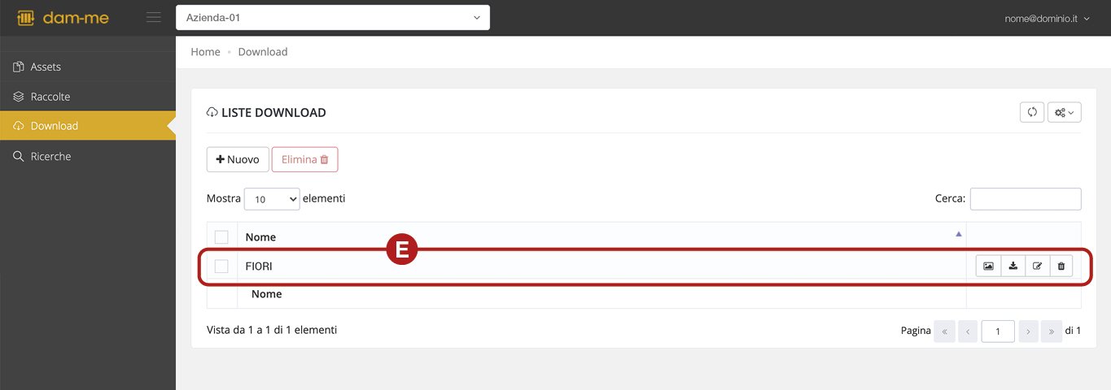This screenshot has height=390, width=1111.
Task: Delete the FIORI row with trash icon
Action: [1061, 266]
